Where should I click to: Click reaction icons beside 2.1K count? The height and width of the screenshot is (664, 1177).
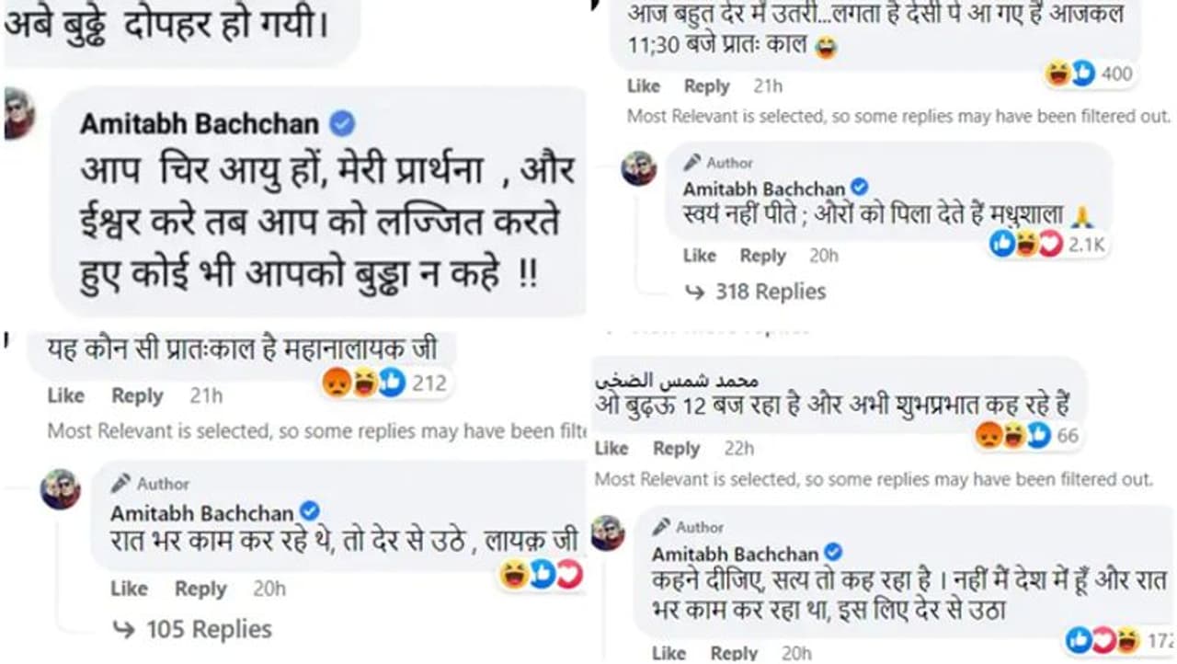(x=1026, y=244)
